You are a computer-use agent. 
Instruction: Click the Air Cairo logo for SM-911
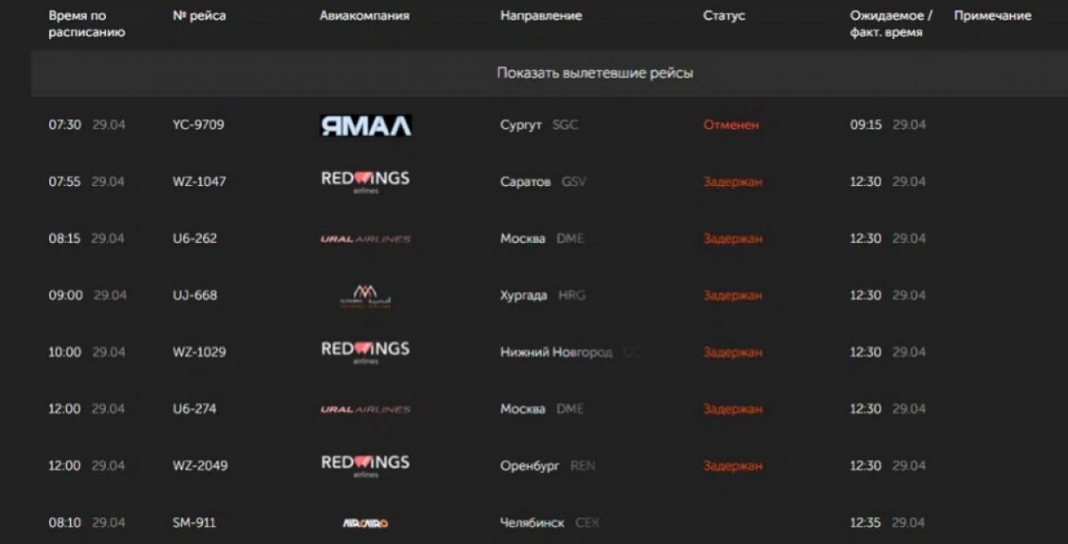tap(365, 523)
